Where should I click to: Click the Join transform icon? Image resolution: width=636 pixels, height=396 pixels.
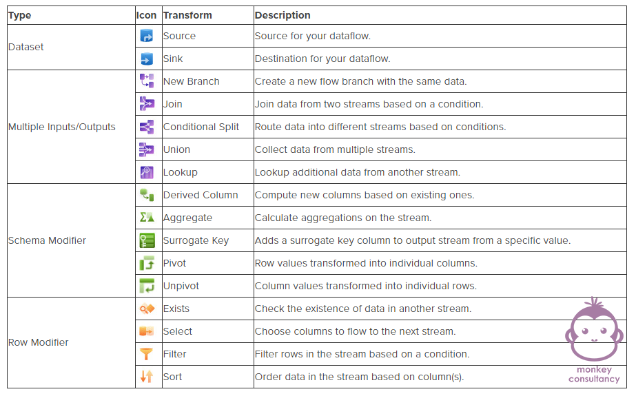147,104
